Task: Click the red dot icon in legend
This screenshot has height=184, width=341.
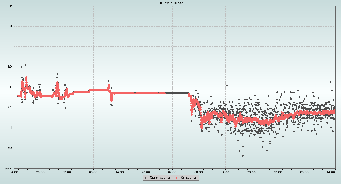Action: pos(176,178)
